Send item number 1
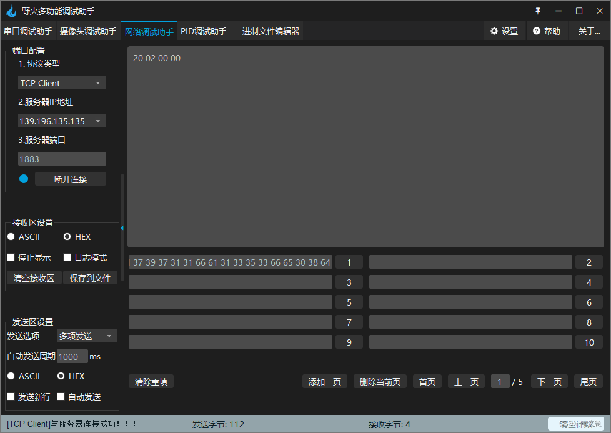The height and width of the screenshot is (433, 611). [x=349, y=262]
